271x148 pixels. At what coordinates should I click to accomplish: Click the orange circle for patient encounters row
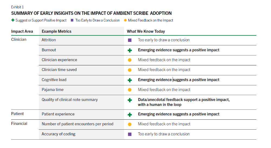click(130, 124)
